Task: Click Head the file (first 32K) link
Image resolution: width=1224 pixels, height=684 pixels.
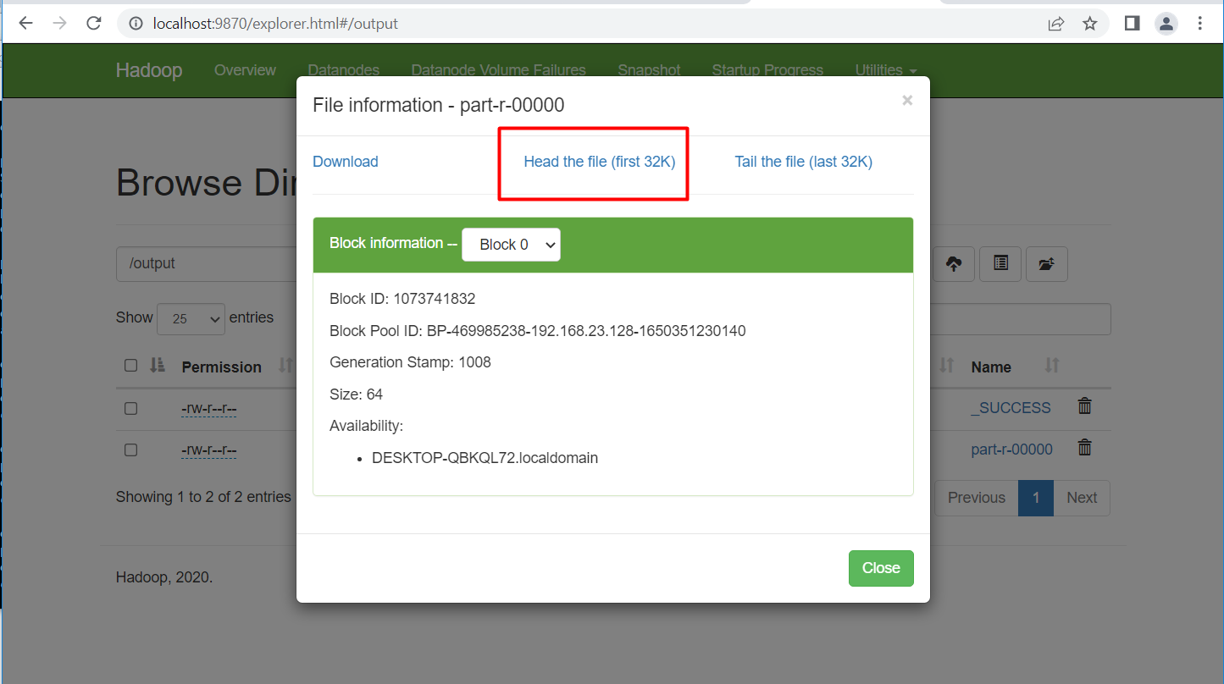Action: click(x=599, y=162)
